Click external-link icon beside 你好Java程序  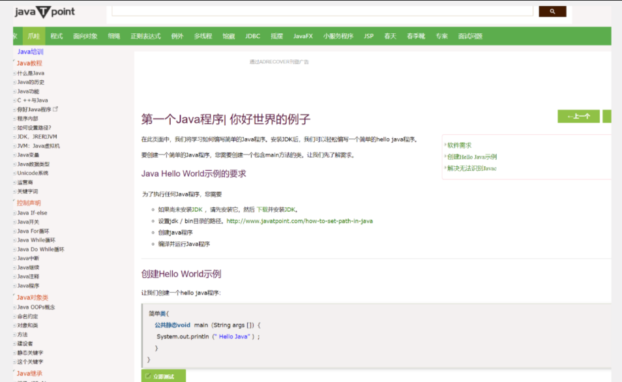pos(55,109)
